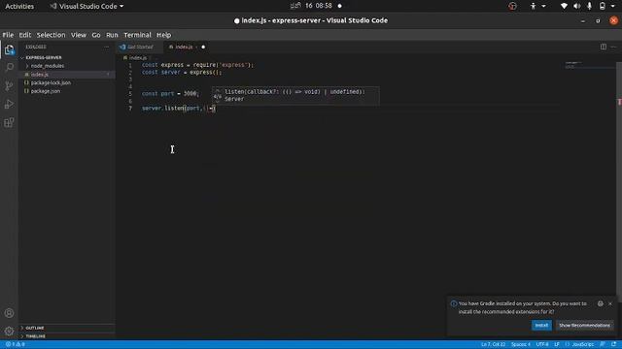Viewport: 622px width, 349px height.
Task: Open the Accounts icon in activity bar
Action: (x=9, y=313)
